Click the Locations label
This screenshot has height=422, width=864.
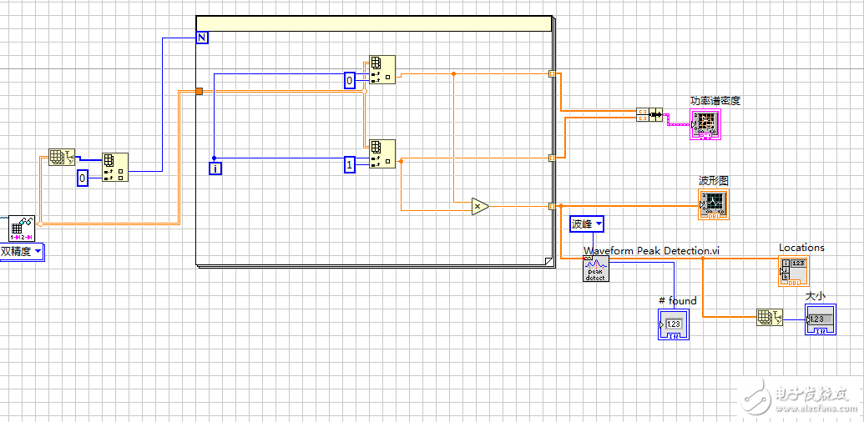(801, 248)
